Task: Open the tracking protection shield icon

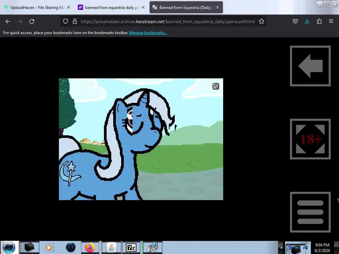Action: 66,21
